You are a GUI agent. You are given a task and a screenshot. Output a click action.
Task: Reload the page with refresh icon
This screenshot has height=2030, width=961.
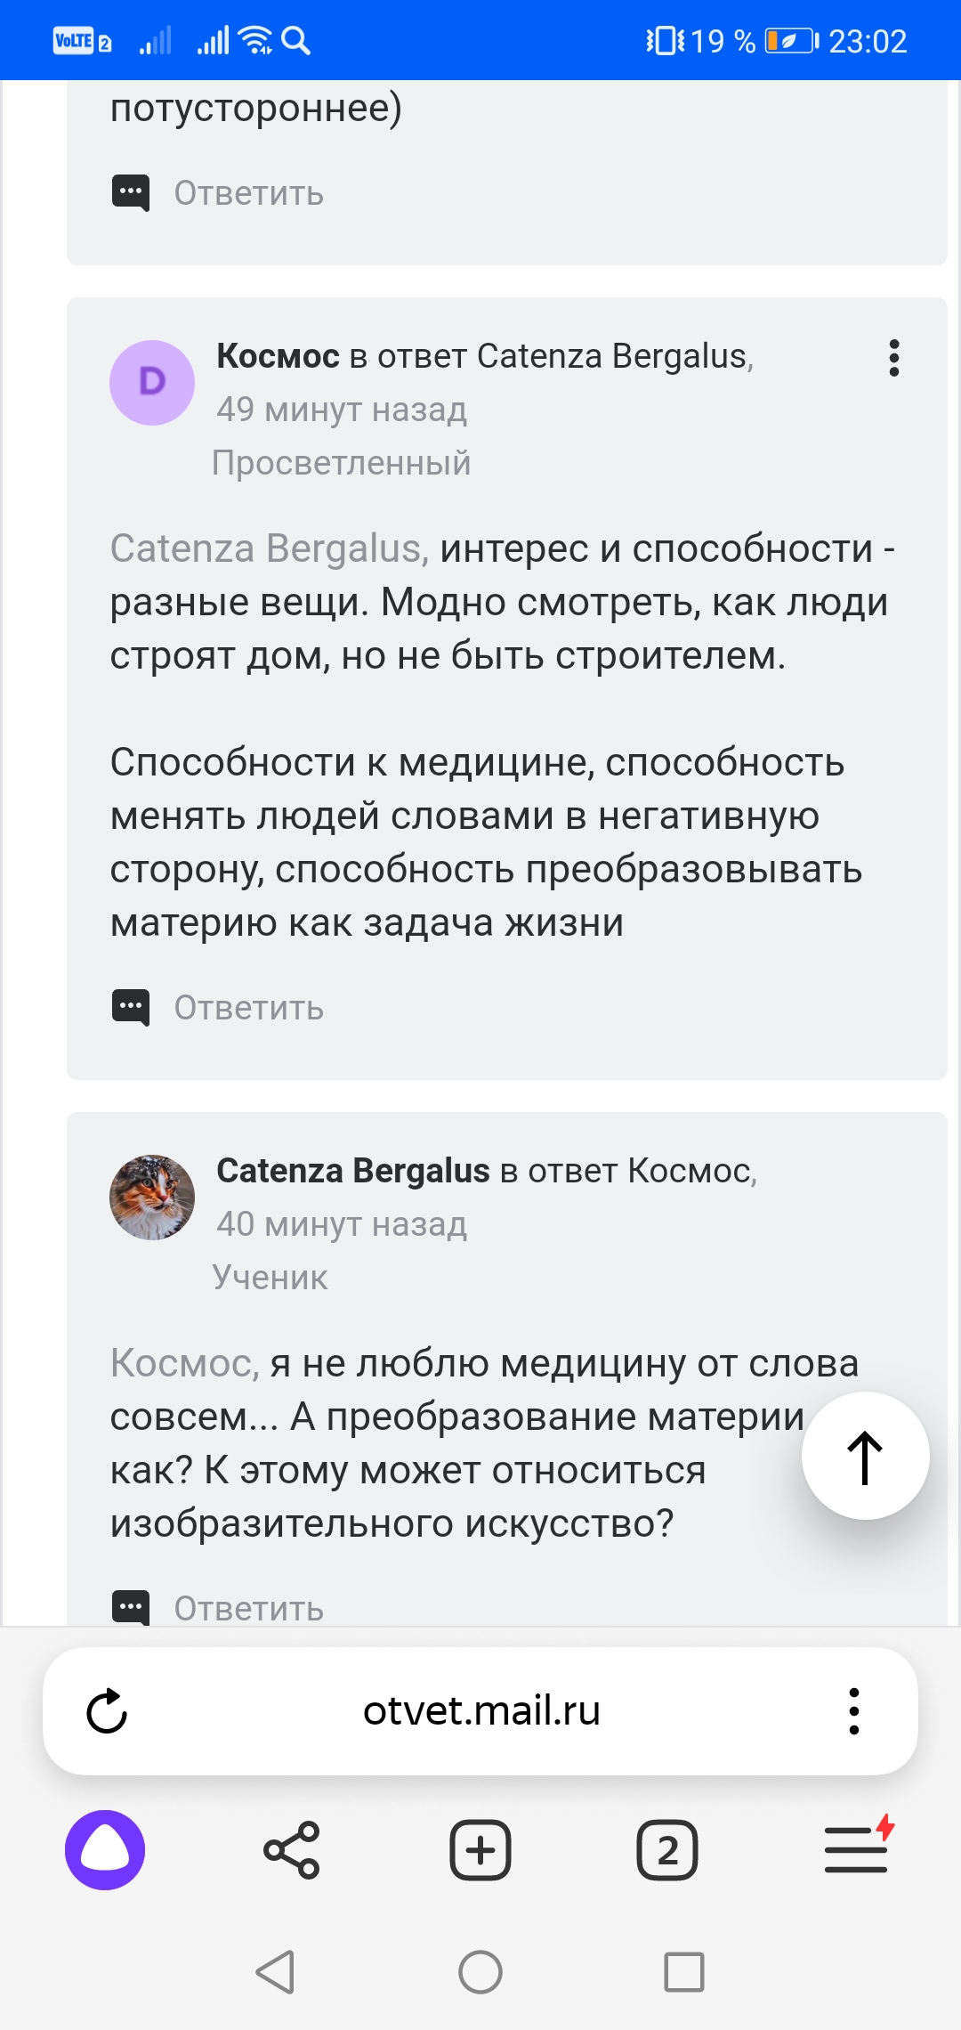[107, 1711]
